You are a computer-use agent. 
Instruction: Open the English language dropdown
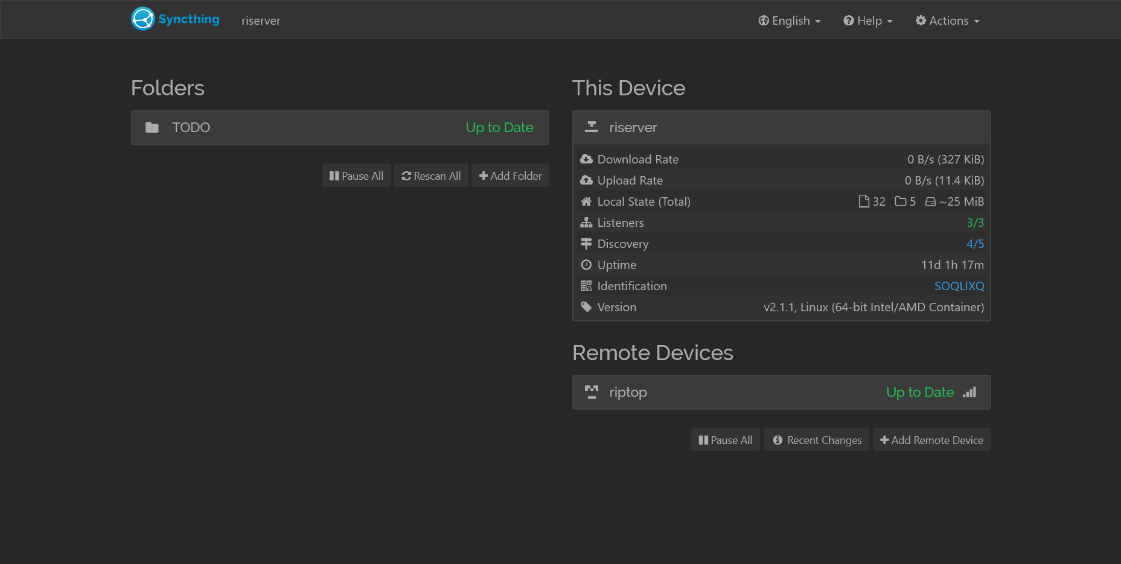(x=790, y=21)
